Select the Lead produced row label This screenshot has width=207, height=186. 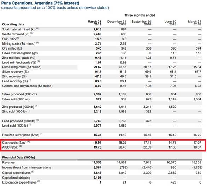[x=20, y=121]
